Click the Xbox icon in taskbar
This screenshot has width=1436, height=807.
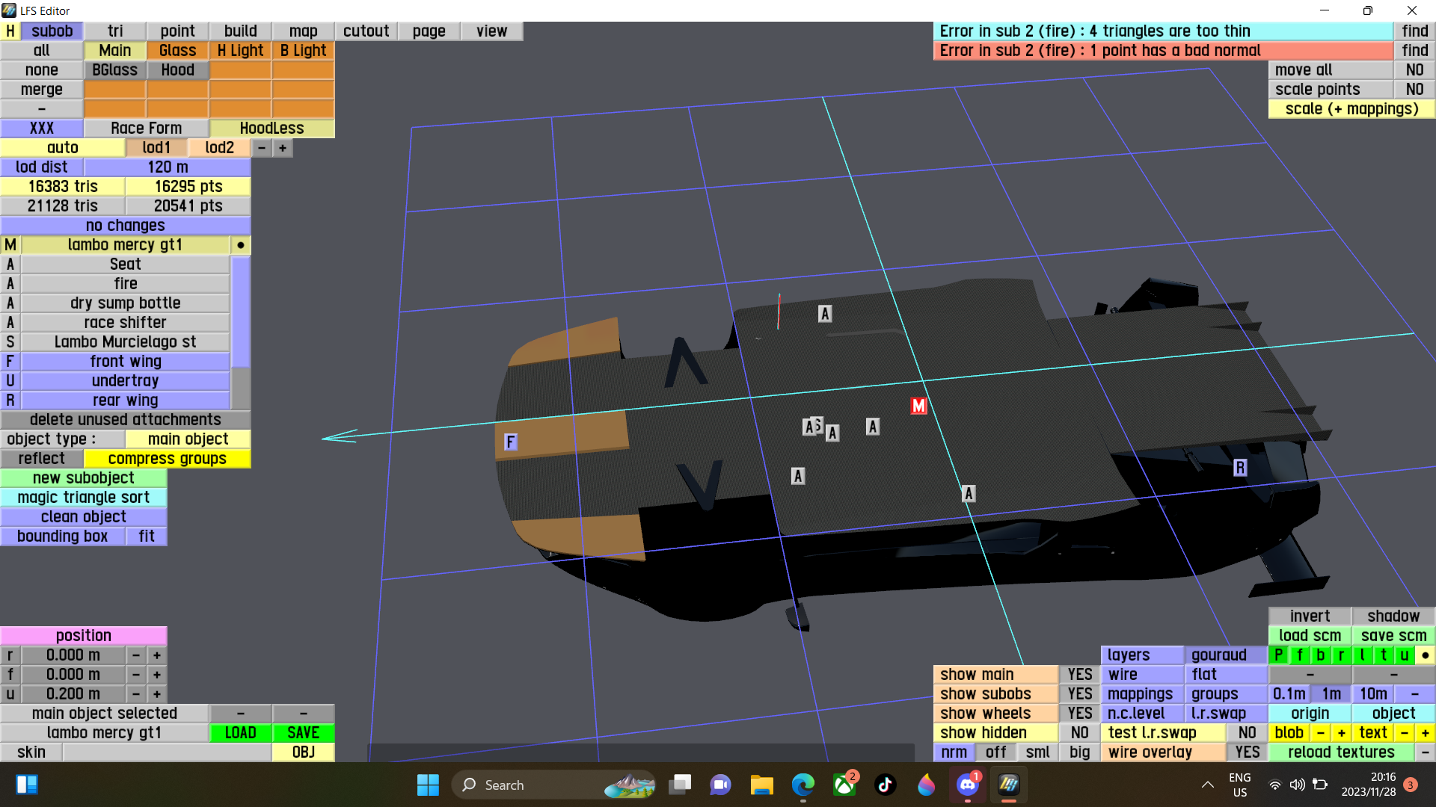(844, 785)
